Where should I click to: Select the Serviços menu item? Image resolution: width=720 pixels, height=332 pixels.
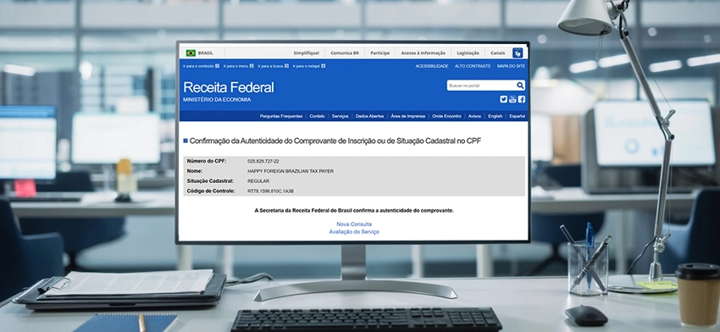click(341, 116)
